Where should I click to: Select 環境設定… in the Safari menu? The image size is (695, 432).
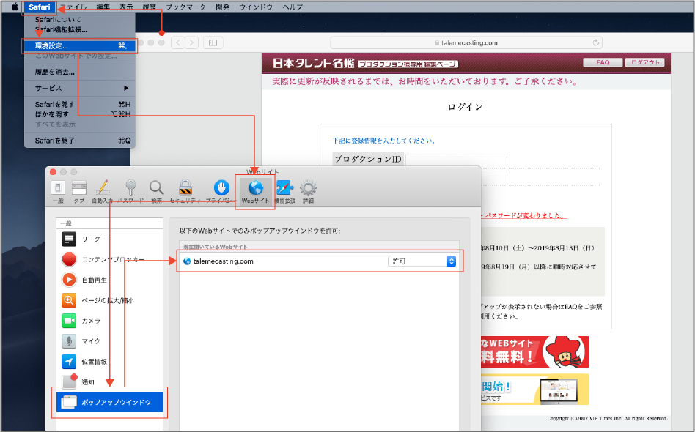click(80, 45)
